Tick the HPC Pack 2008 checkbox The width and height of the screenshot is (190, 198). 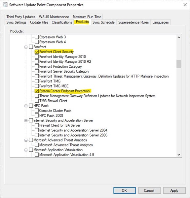37,115
